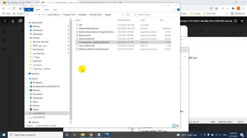The image size is (247, 138).
Task: Open Task View from the taskbar
Action: tap(74, 135)
